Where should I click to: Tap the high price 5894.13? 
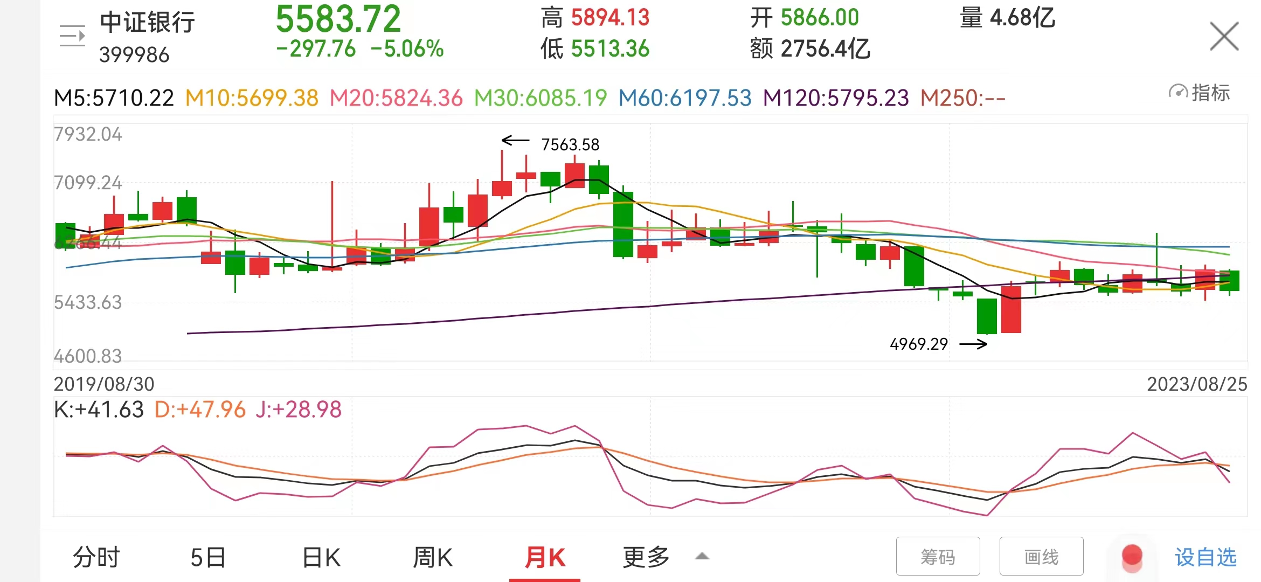point(611,17)
